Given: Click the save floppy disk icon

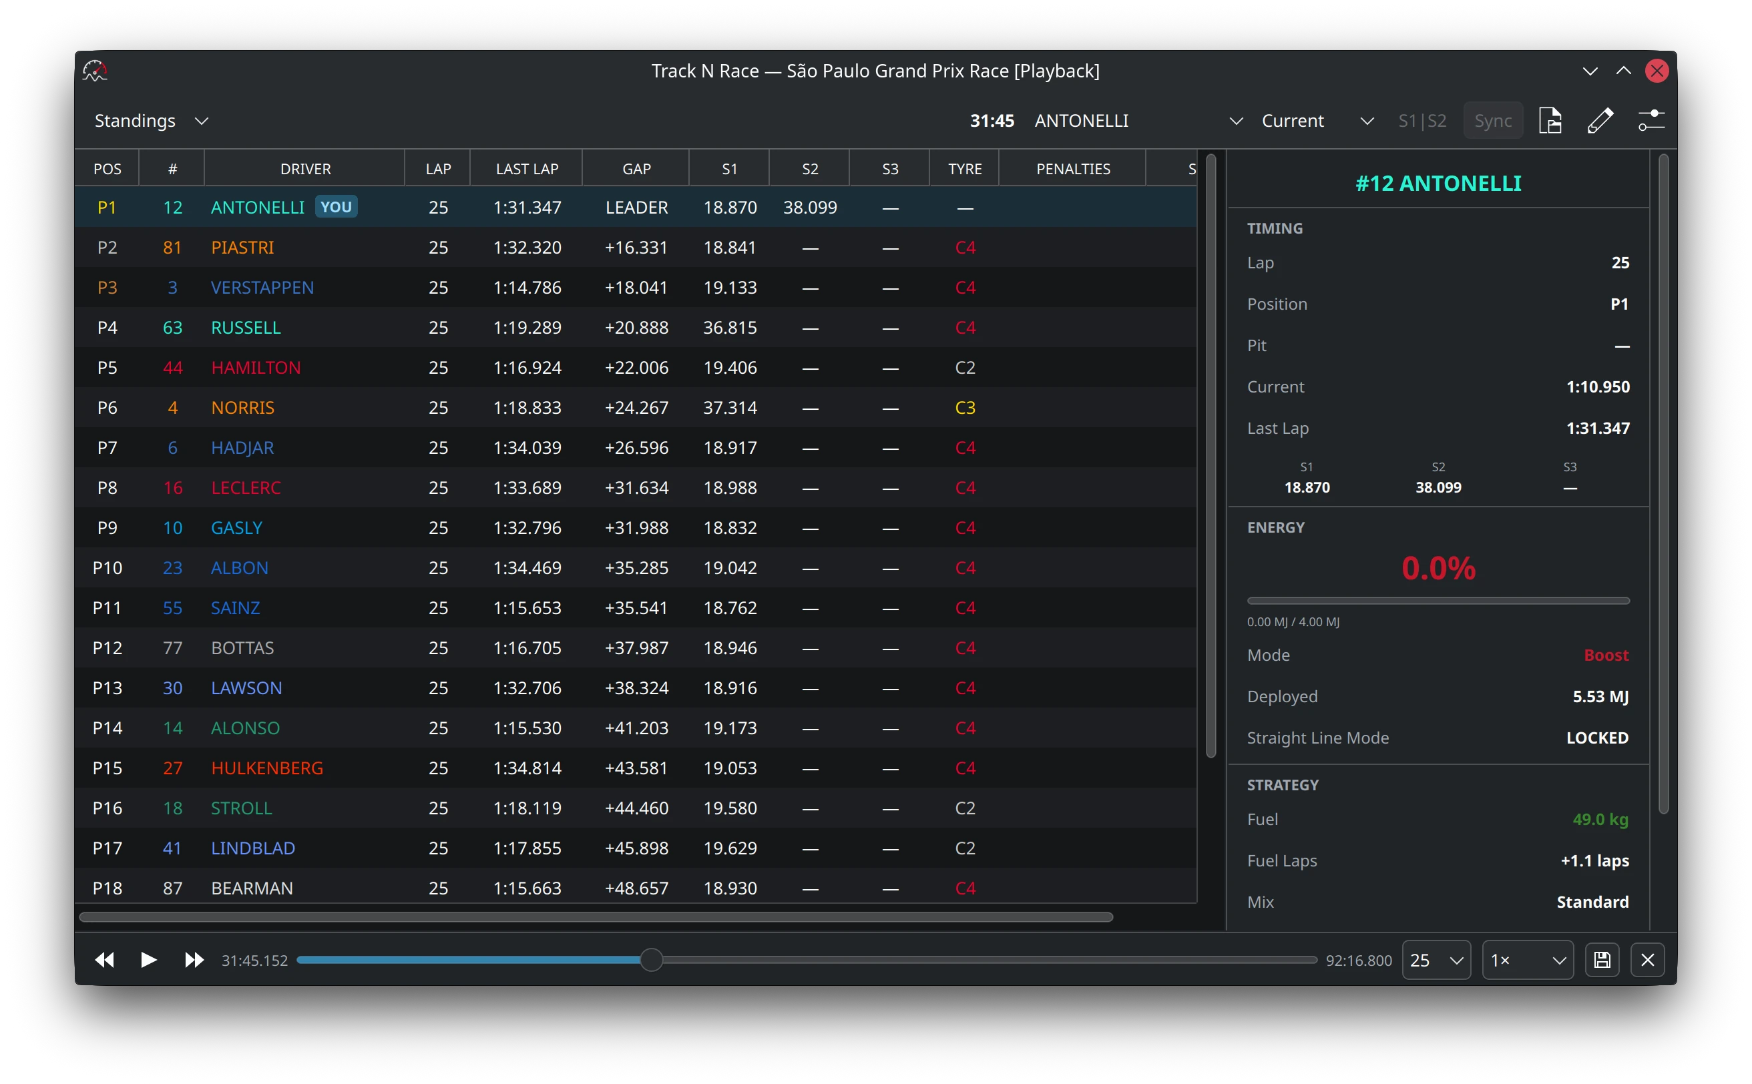Looking at the screenshot, I should [x=1601, y=959].
